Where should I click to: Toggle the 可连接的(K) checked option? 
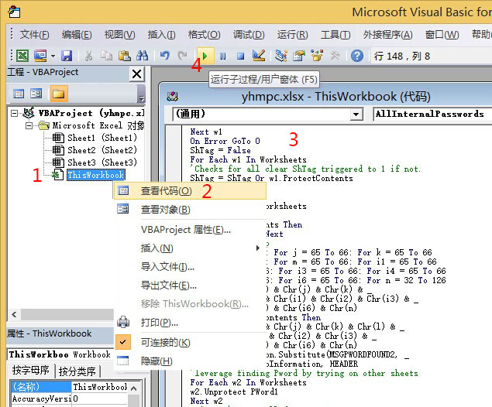point(190,343)
